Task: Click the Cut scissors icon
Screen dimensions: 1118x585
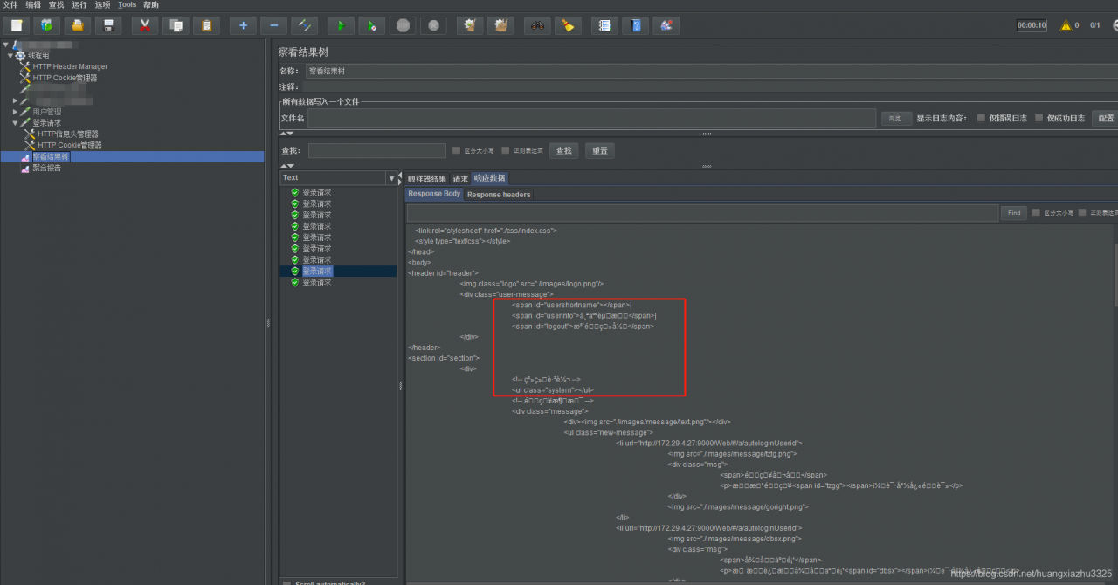Action: pyautogui.click(x=145, y=25)
